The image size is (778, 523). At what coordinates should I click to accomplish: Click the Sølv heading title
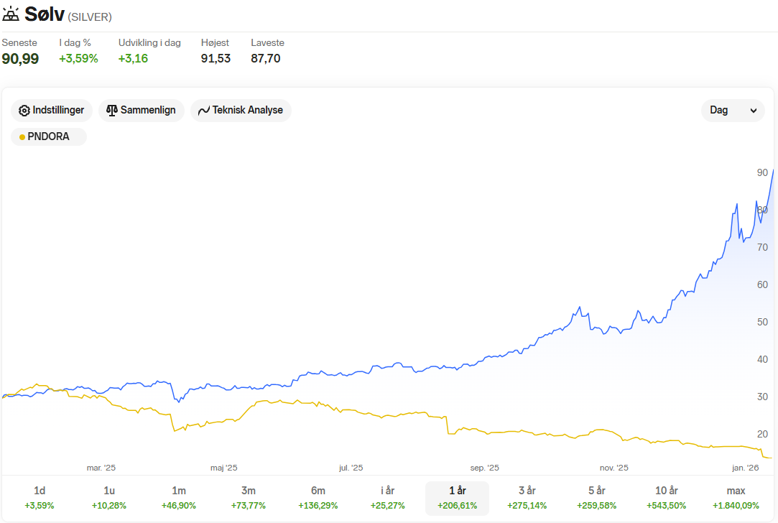[45, 14]
